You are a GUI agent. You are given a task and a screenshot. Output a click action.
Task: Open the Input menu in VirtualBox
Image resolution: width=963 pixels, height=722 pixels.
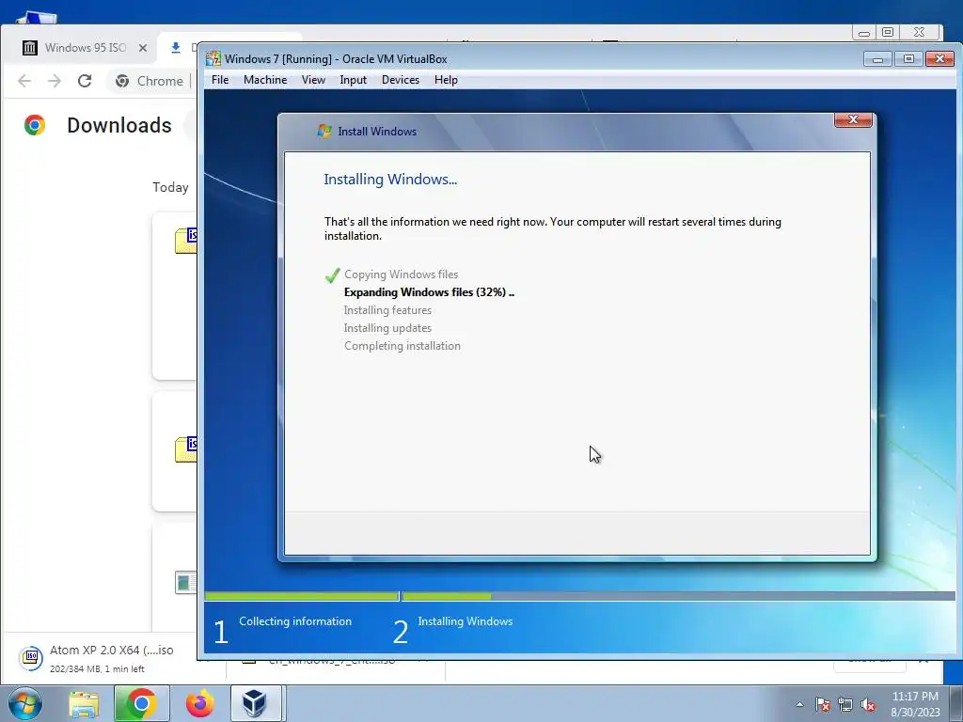[x=354, y=80]
